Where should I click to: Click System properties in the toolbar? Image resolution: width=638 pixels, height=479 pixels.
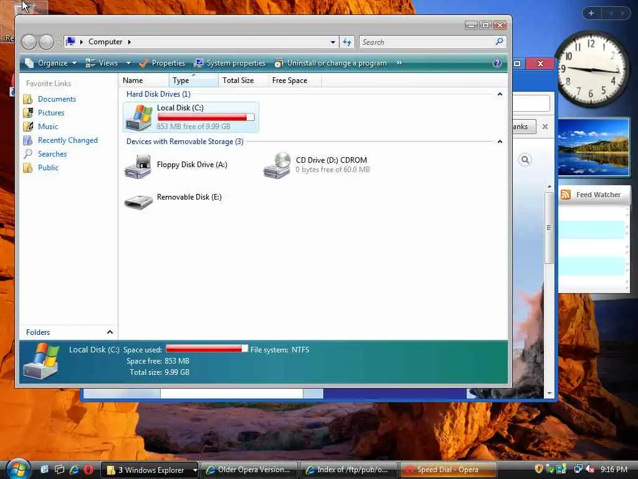click(x=230, y=63)
